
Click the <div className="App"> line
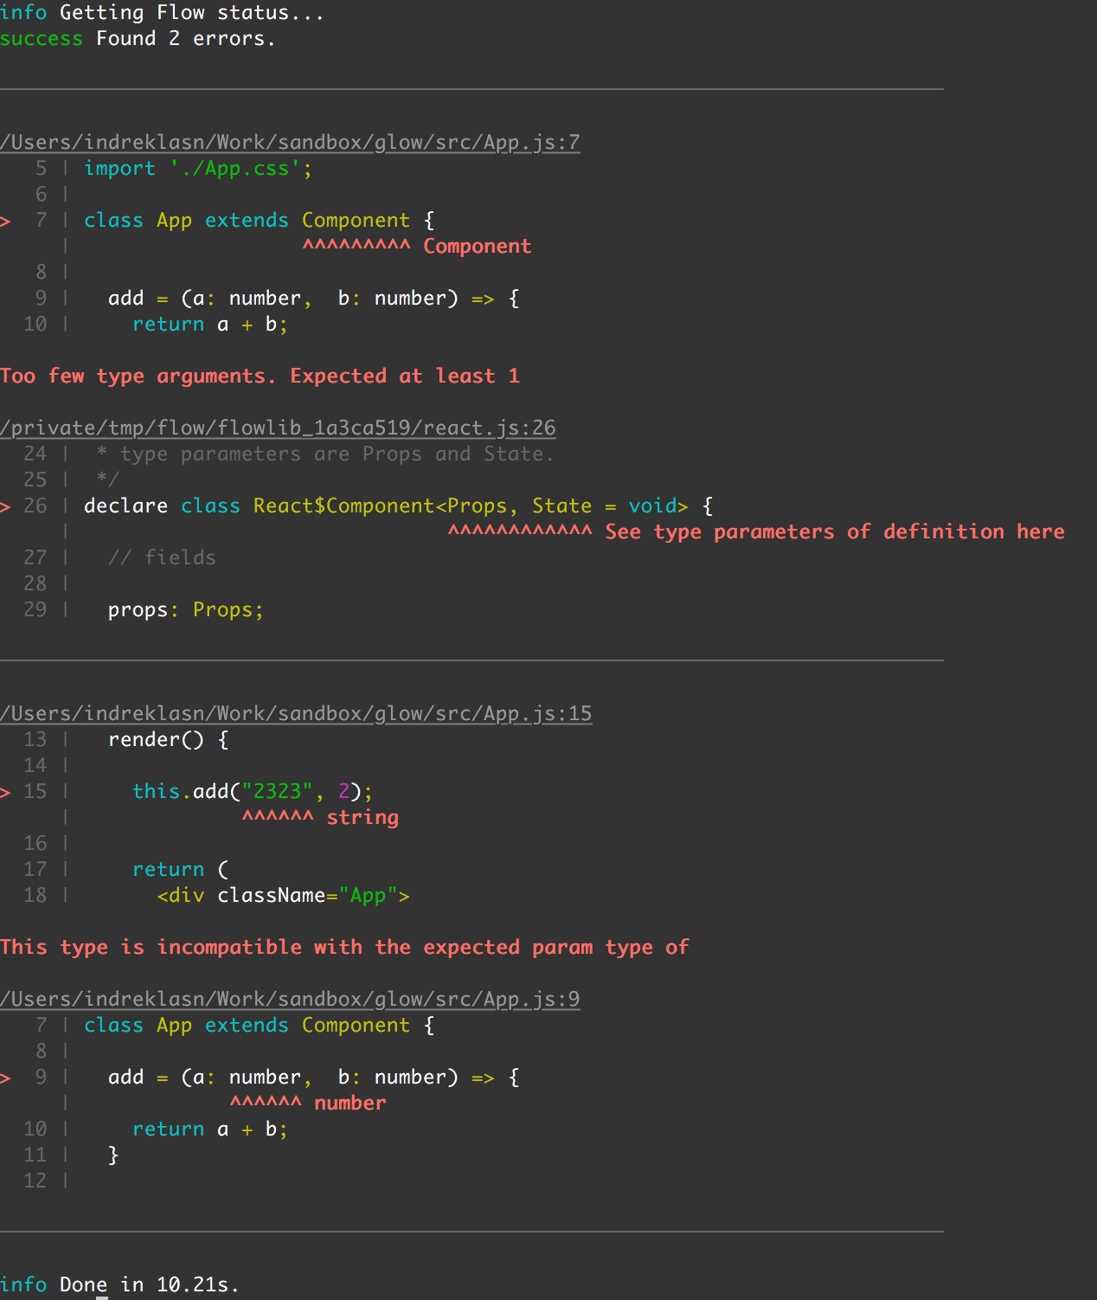coord(283,895)
